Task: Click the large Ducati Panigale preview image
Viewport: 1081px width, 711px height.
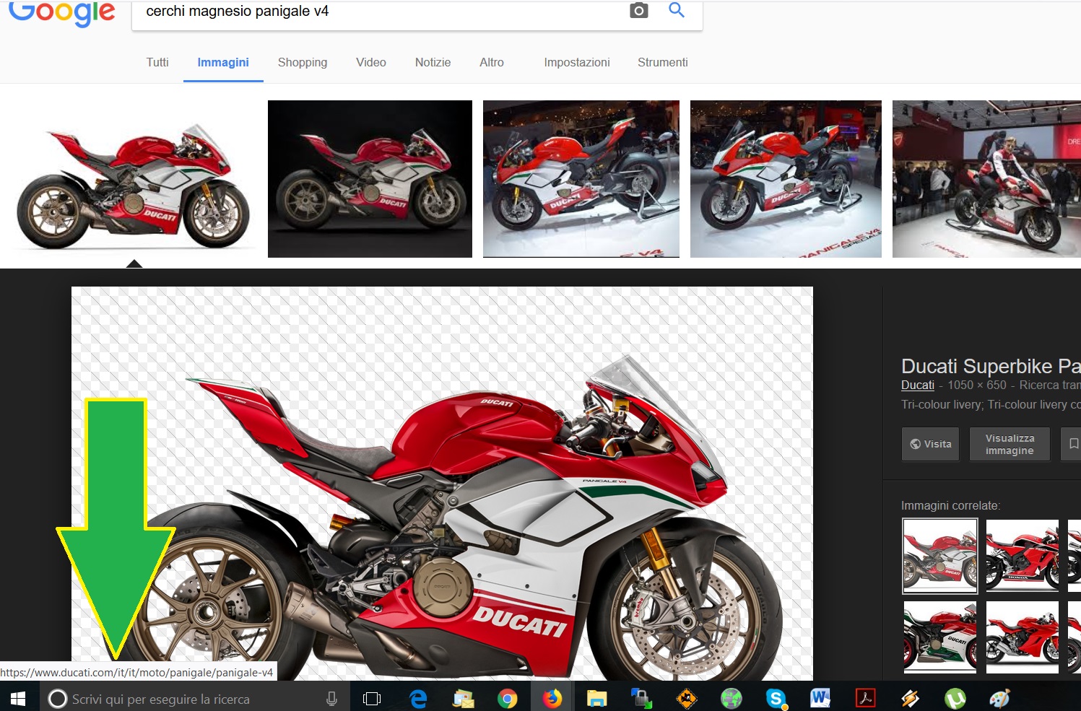Action: point(442,484)
